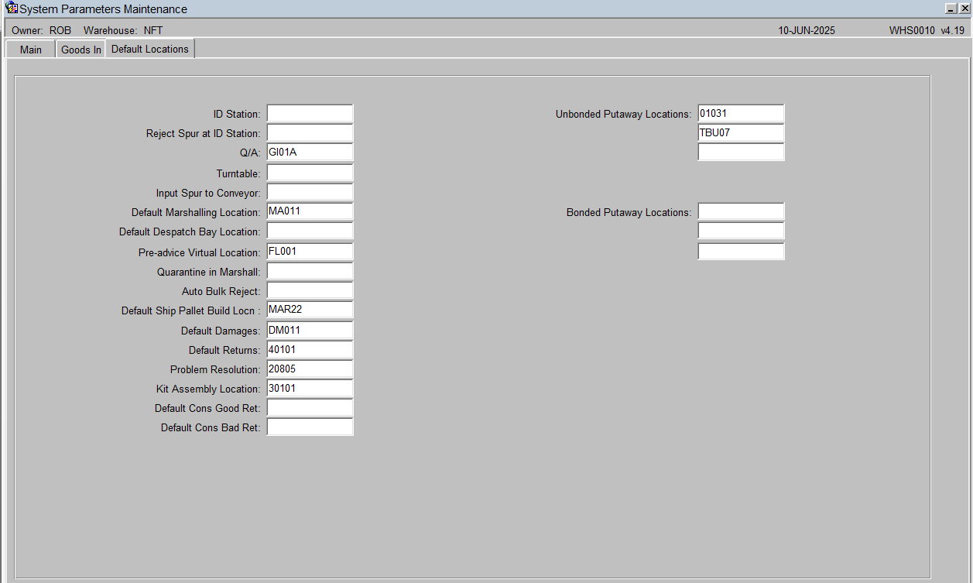973x583 pixels.
Task: Click the Reject Spur at ID Station field
Action: point(310,133)
